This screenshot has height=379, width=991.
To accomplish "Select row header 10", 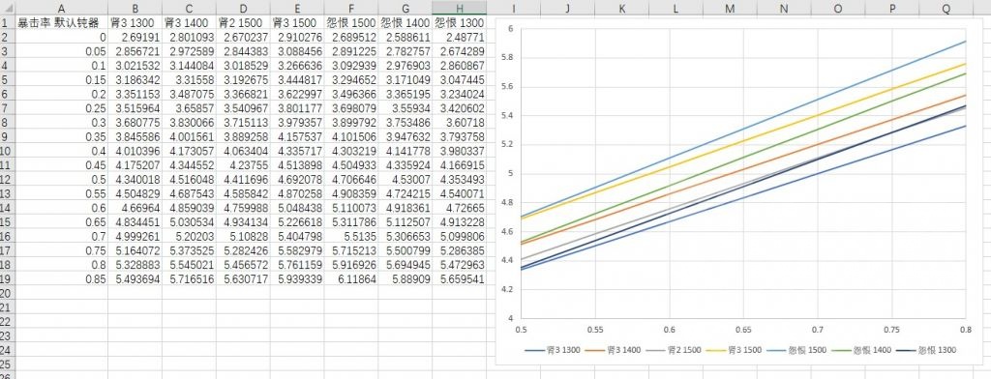I will click(x=7, y=151).
